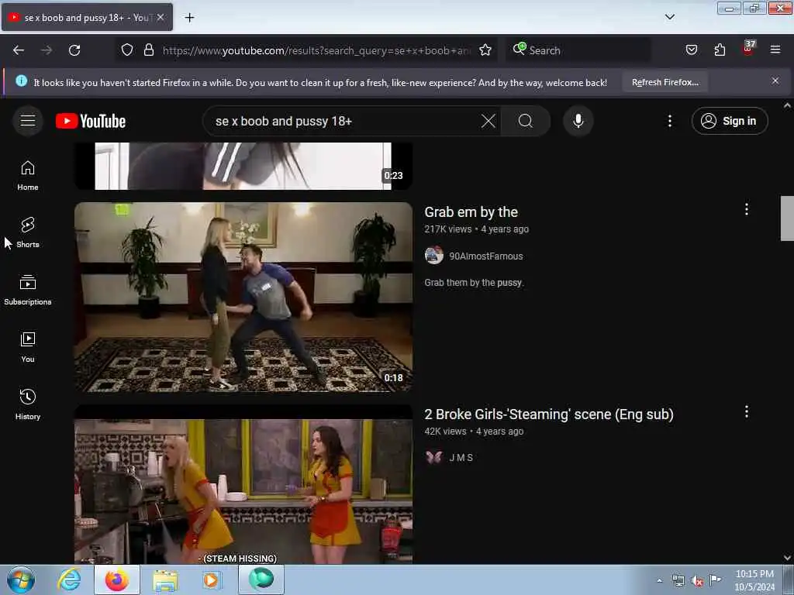Dismiss the Firefox notification bar
794x595 pixels.
click(775, 81)
